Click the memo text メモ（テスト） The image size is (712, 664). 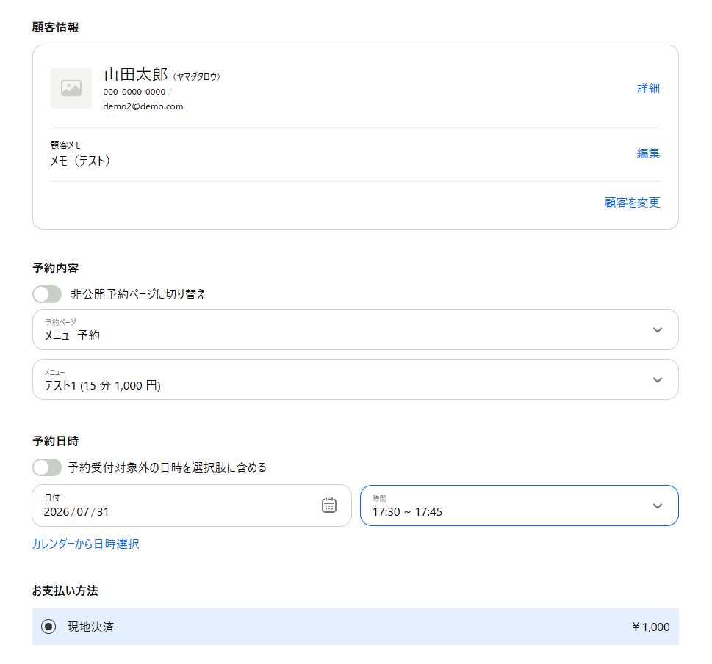click(80, 161)
